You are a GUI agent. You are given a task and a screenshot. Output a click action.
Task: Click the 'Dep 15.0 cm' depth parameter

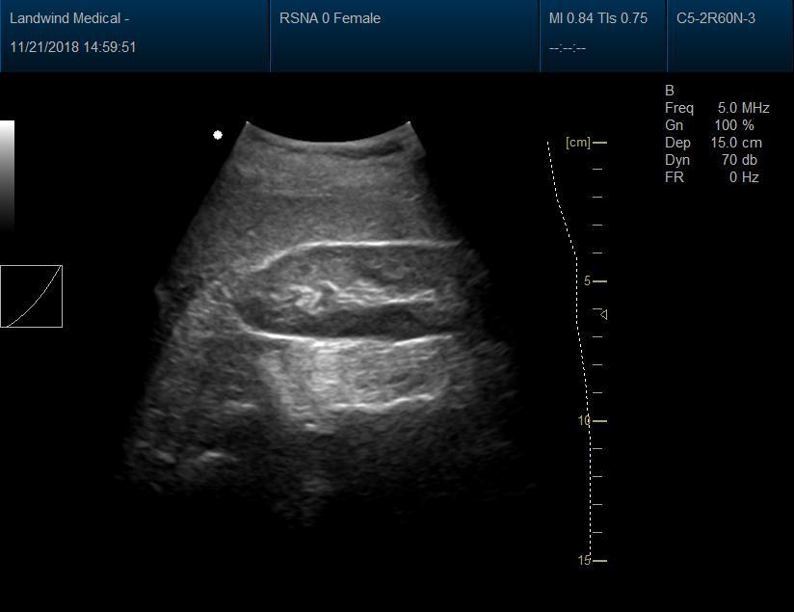tap(713, 143)
